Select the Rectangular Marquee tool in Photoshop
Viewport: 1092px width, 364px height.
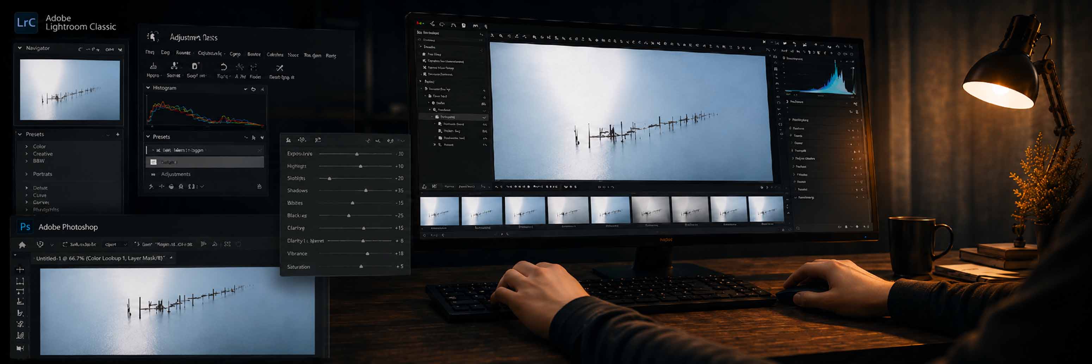20,281
